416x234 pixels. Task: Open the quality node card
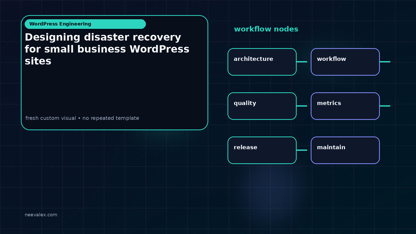(x=262, y=106)
